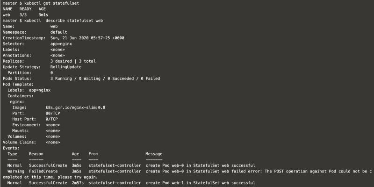Click the 'Warning' event type
The image size is (374, 187).
16,171
